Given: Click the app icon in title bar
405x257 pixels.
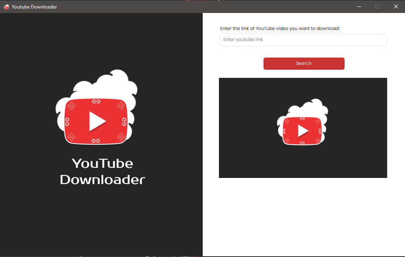Looking at the screenshot, I should click(x=6, y=7).
